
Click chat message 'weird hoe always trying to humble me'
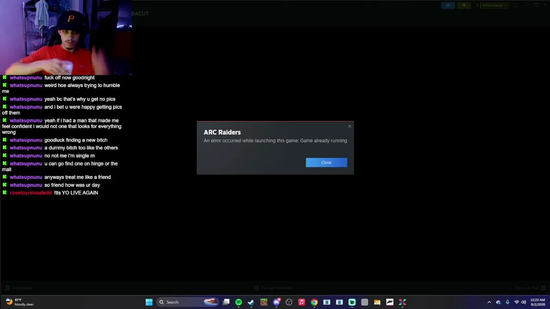[61, 88]
